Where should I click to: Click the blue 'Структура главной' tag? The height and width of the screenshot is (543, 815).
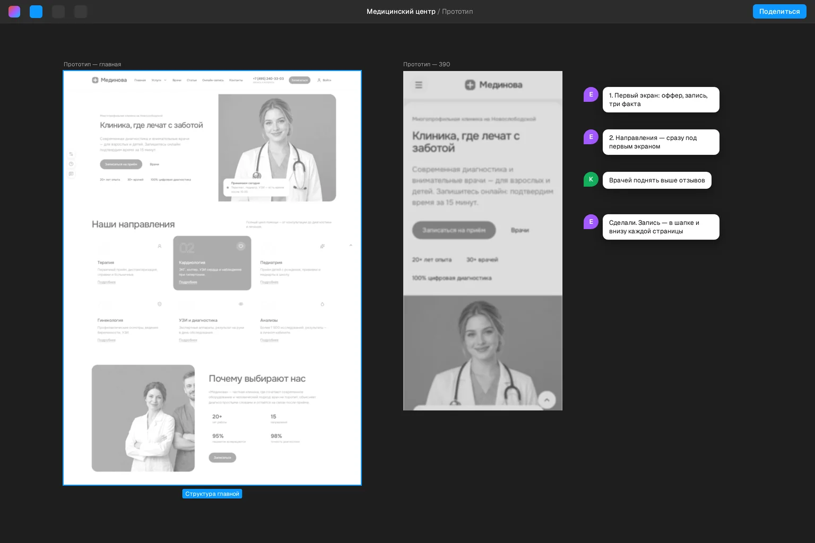point(212,494)
